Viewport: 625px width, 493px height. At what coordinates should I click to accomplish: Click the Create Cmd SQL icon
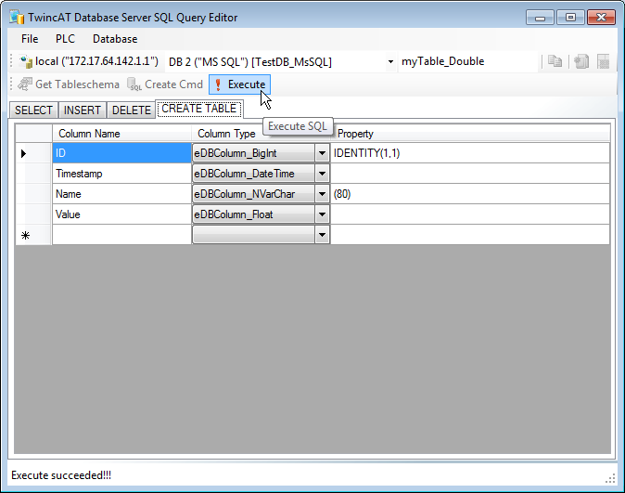[x=135, y=85]
